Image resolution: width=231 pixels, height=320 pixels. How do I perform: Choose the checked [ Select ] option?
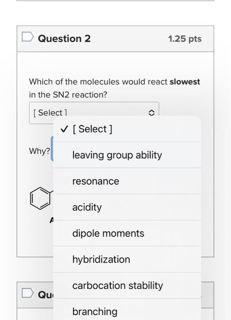(127, 129)
